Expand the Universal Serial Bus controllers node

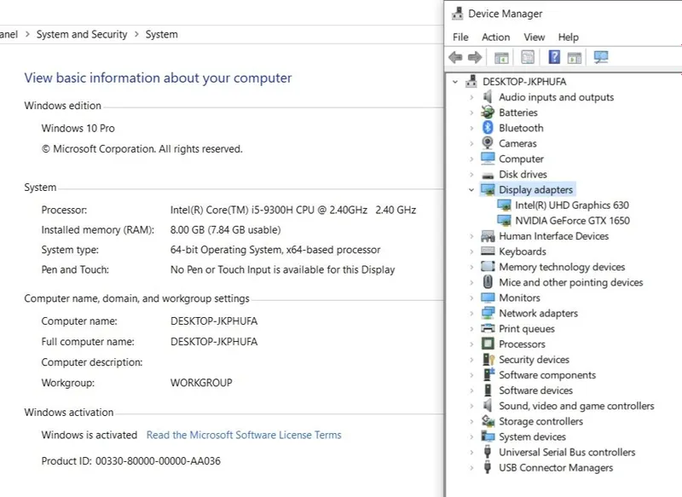471,452
